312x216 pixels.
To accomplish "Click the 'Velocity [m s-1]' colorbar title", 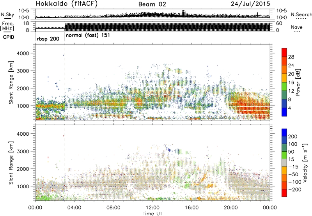I will click(x=305, y=163).
